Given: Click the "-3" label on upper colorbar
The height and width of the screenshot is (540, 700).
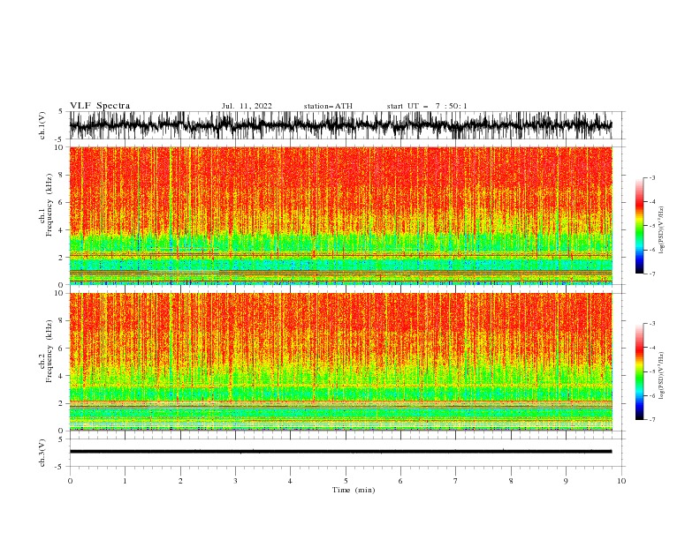Looking at the screenshot, I should [652, 178].
